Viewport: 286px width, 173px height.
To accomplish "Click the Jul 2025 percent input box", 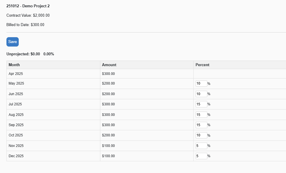I will point(201,104).
